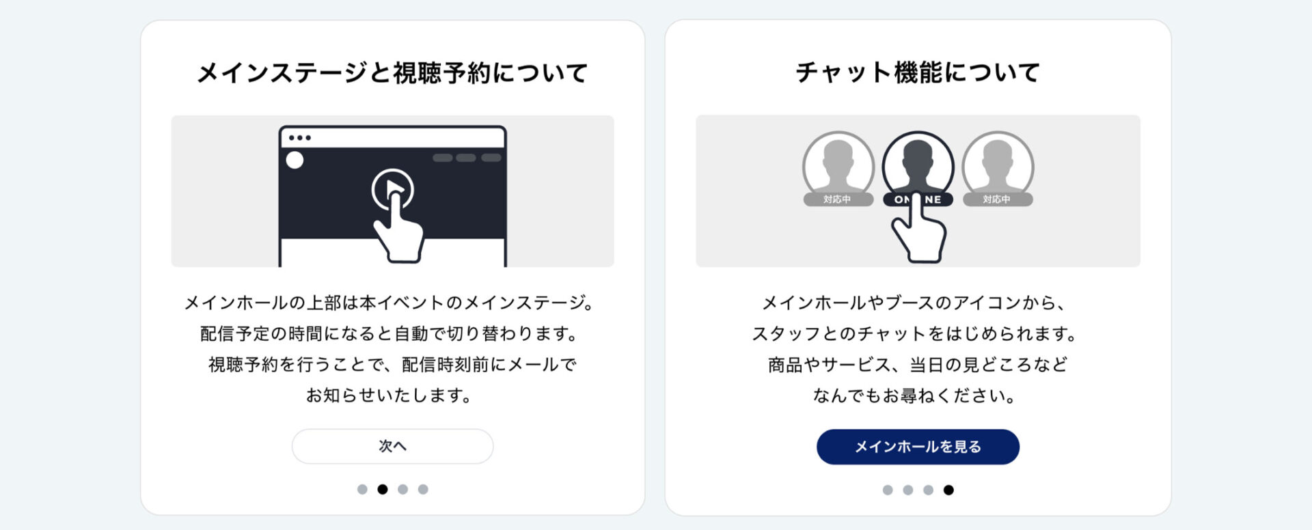Click the メインホールを見る button
Image resolution: width=1312 pixels, height=530 pixels.
pyautogui.click(x=918, y=447)
